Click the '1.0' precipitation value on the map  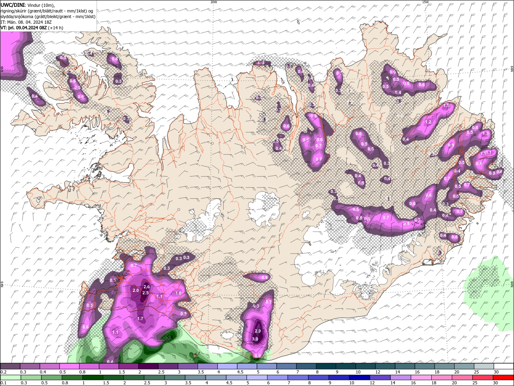coord(178,294)
